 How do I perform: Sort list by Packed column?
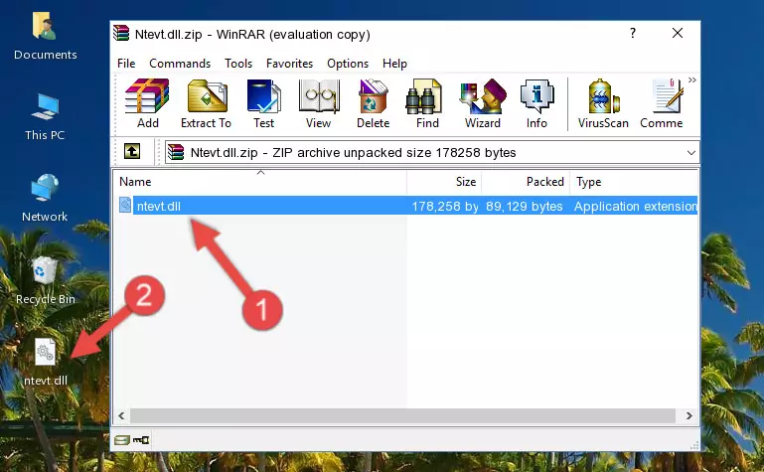coord(526,182)
